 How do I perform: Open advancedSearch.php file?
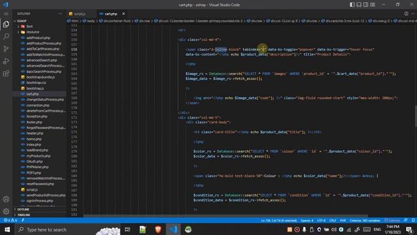coord(42,60)
